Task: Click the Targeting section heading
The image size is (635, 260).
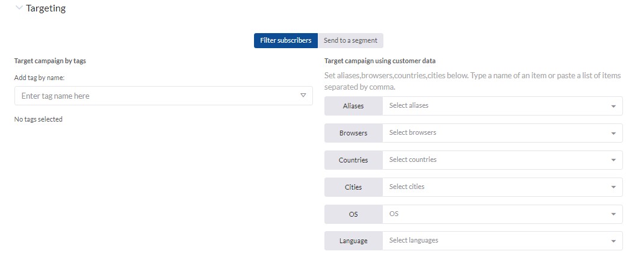Action: click(x=46, y=8)
